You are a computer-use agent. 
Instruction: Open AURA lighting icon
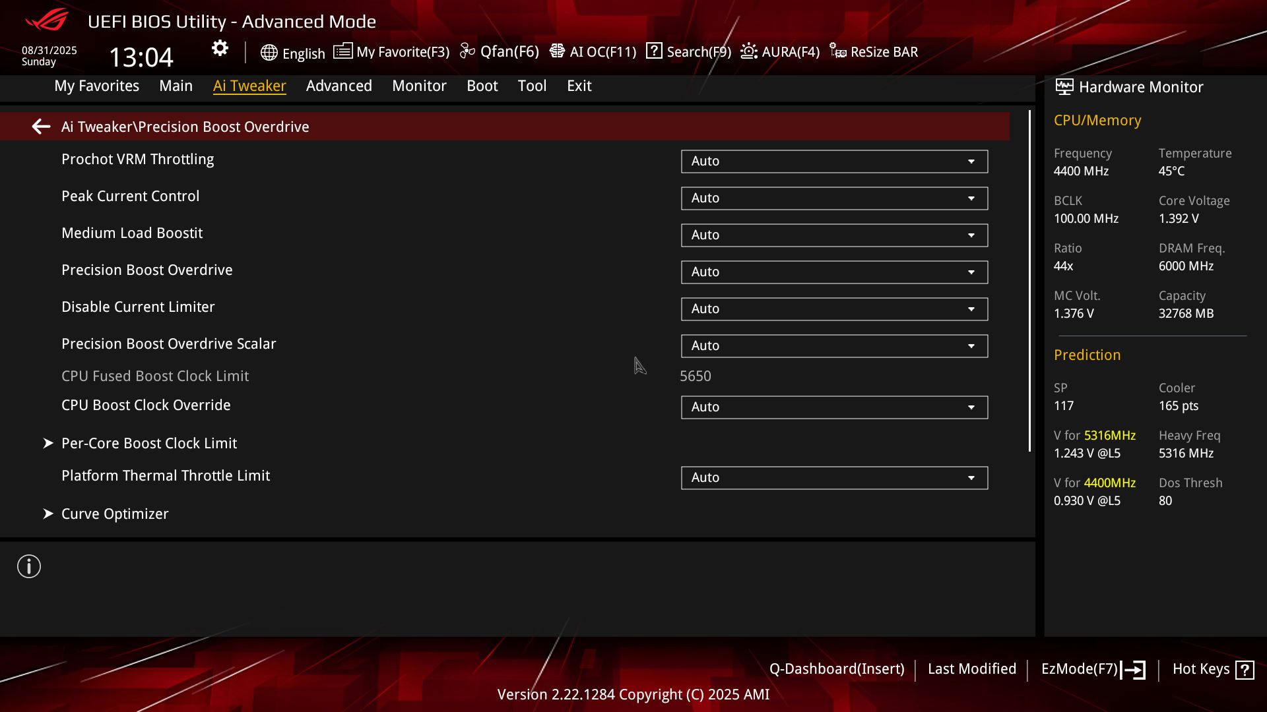[x=749, y=51]
